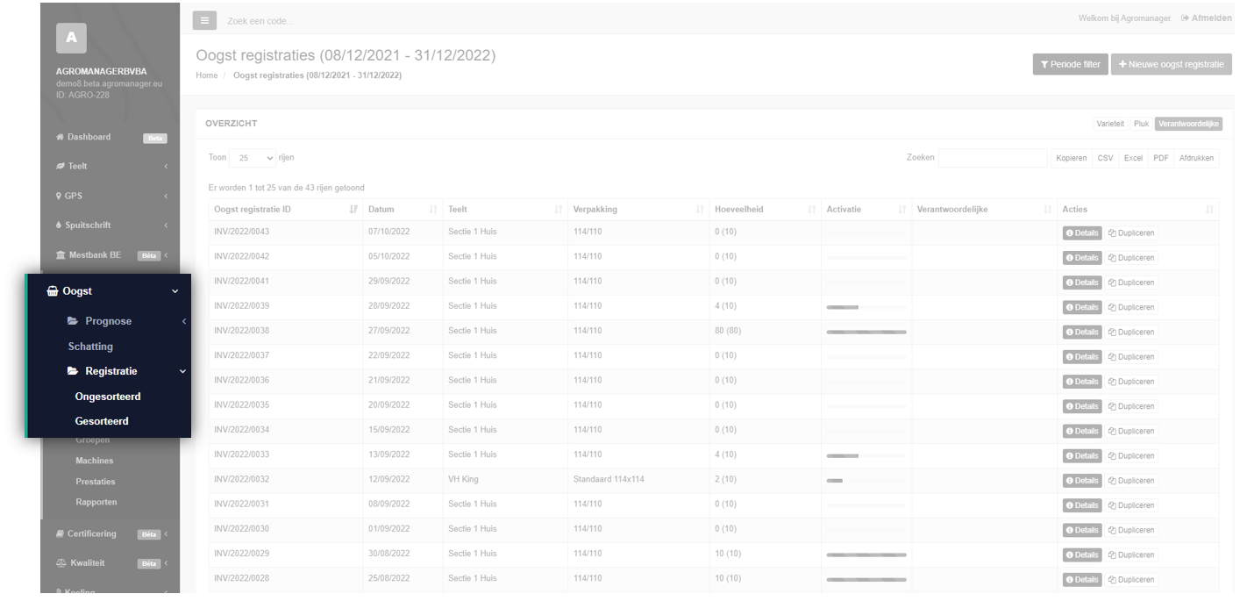The height and width of the screenshot is (601, 1247).
Task: Click the Oogst basket icon in sidebar
Action: coord(53,291)
